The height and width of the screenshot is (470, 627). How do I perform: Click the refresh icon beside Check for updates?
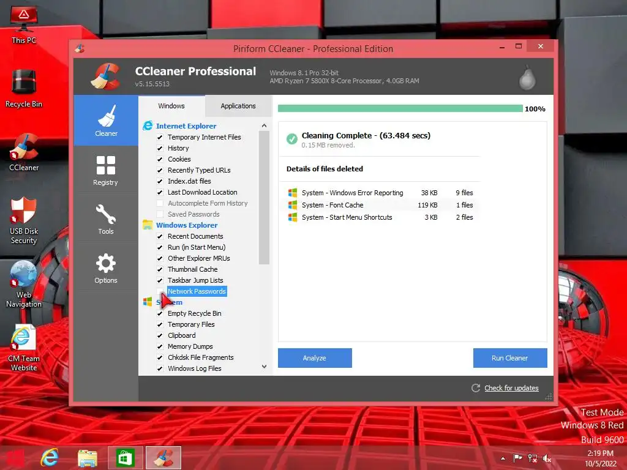[x=475, y=387]
